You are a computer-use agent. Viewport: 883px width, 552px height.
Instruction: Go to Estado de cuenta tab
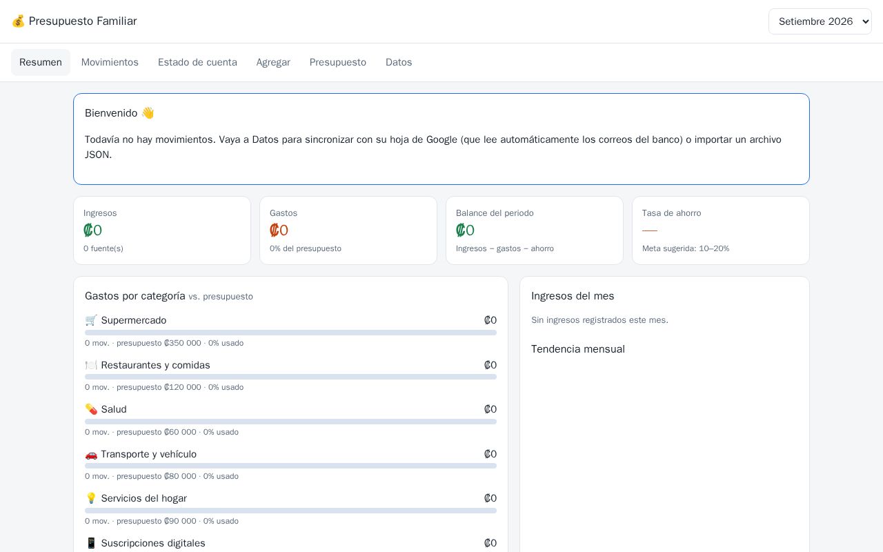(x=197, y=62)
